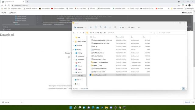The width and height of the screenshot is (195, 110).
Task: Uncheck the default_1_12_converted folder checkbox
Action: pyautogui.click(x=90, y=75)
